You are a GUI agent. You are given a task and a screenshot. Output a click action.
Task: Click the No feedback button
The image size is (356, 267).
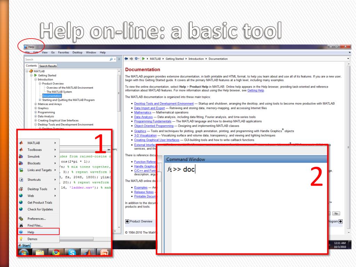[336, 213]
